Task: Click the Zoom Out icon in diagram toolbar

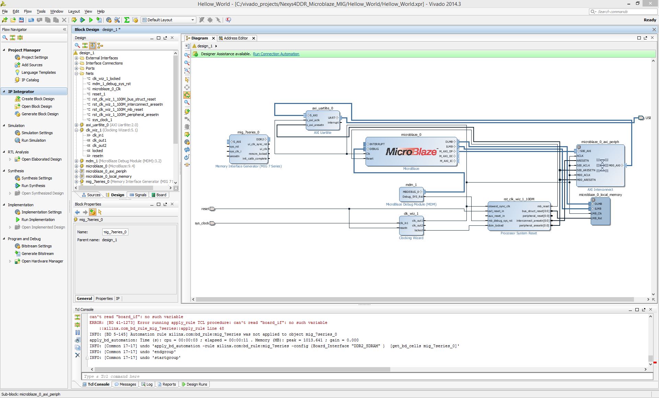Action: 187,63
